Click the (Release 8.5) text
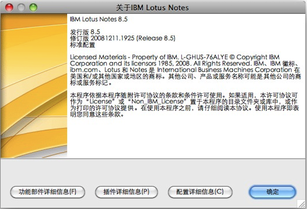Image resolution: width=307 pixels, height=209 pixels. [x=156, y=38]
